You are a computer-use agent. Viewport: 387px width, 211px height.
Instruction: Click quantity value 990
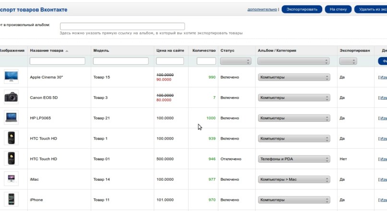point(212,77)
